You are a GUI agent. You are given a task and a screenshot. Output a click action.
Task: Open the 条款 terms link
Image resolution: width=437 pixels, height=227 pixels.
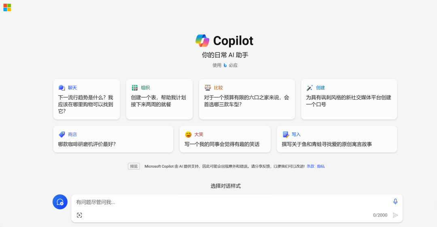point(310,166)
